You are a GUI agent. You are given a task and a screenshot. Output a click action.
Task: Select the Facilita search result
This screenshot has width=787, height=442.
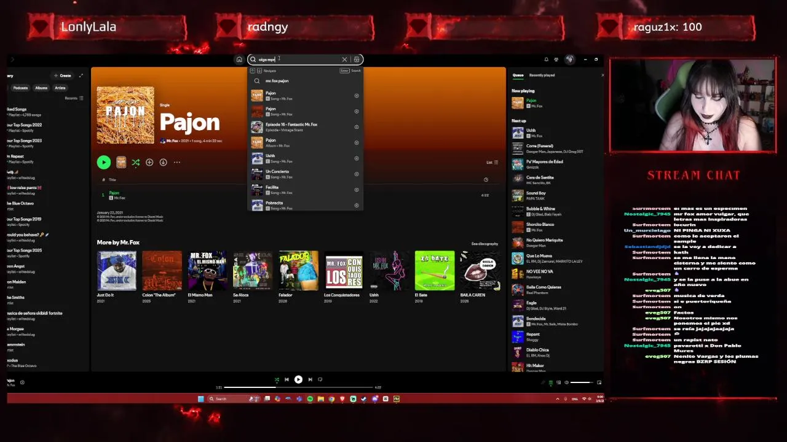(306, 190)
